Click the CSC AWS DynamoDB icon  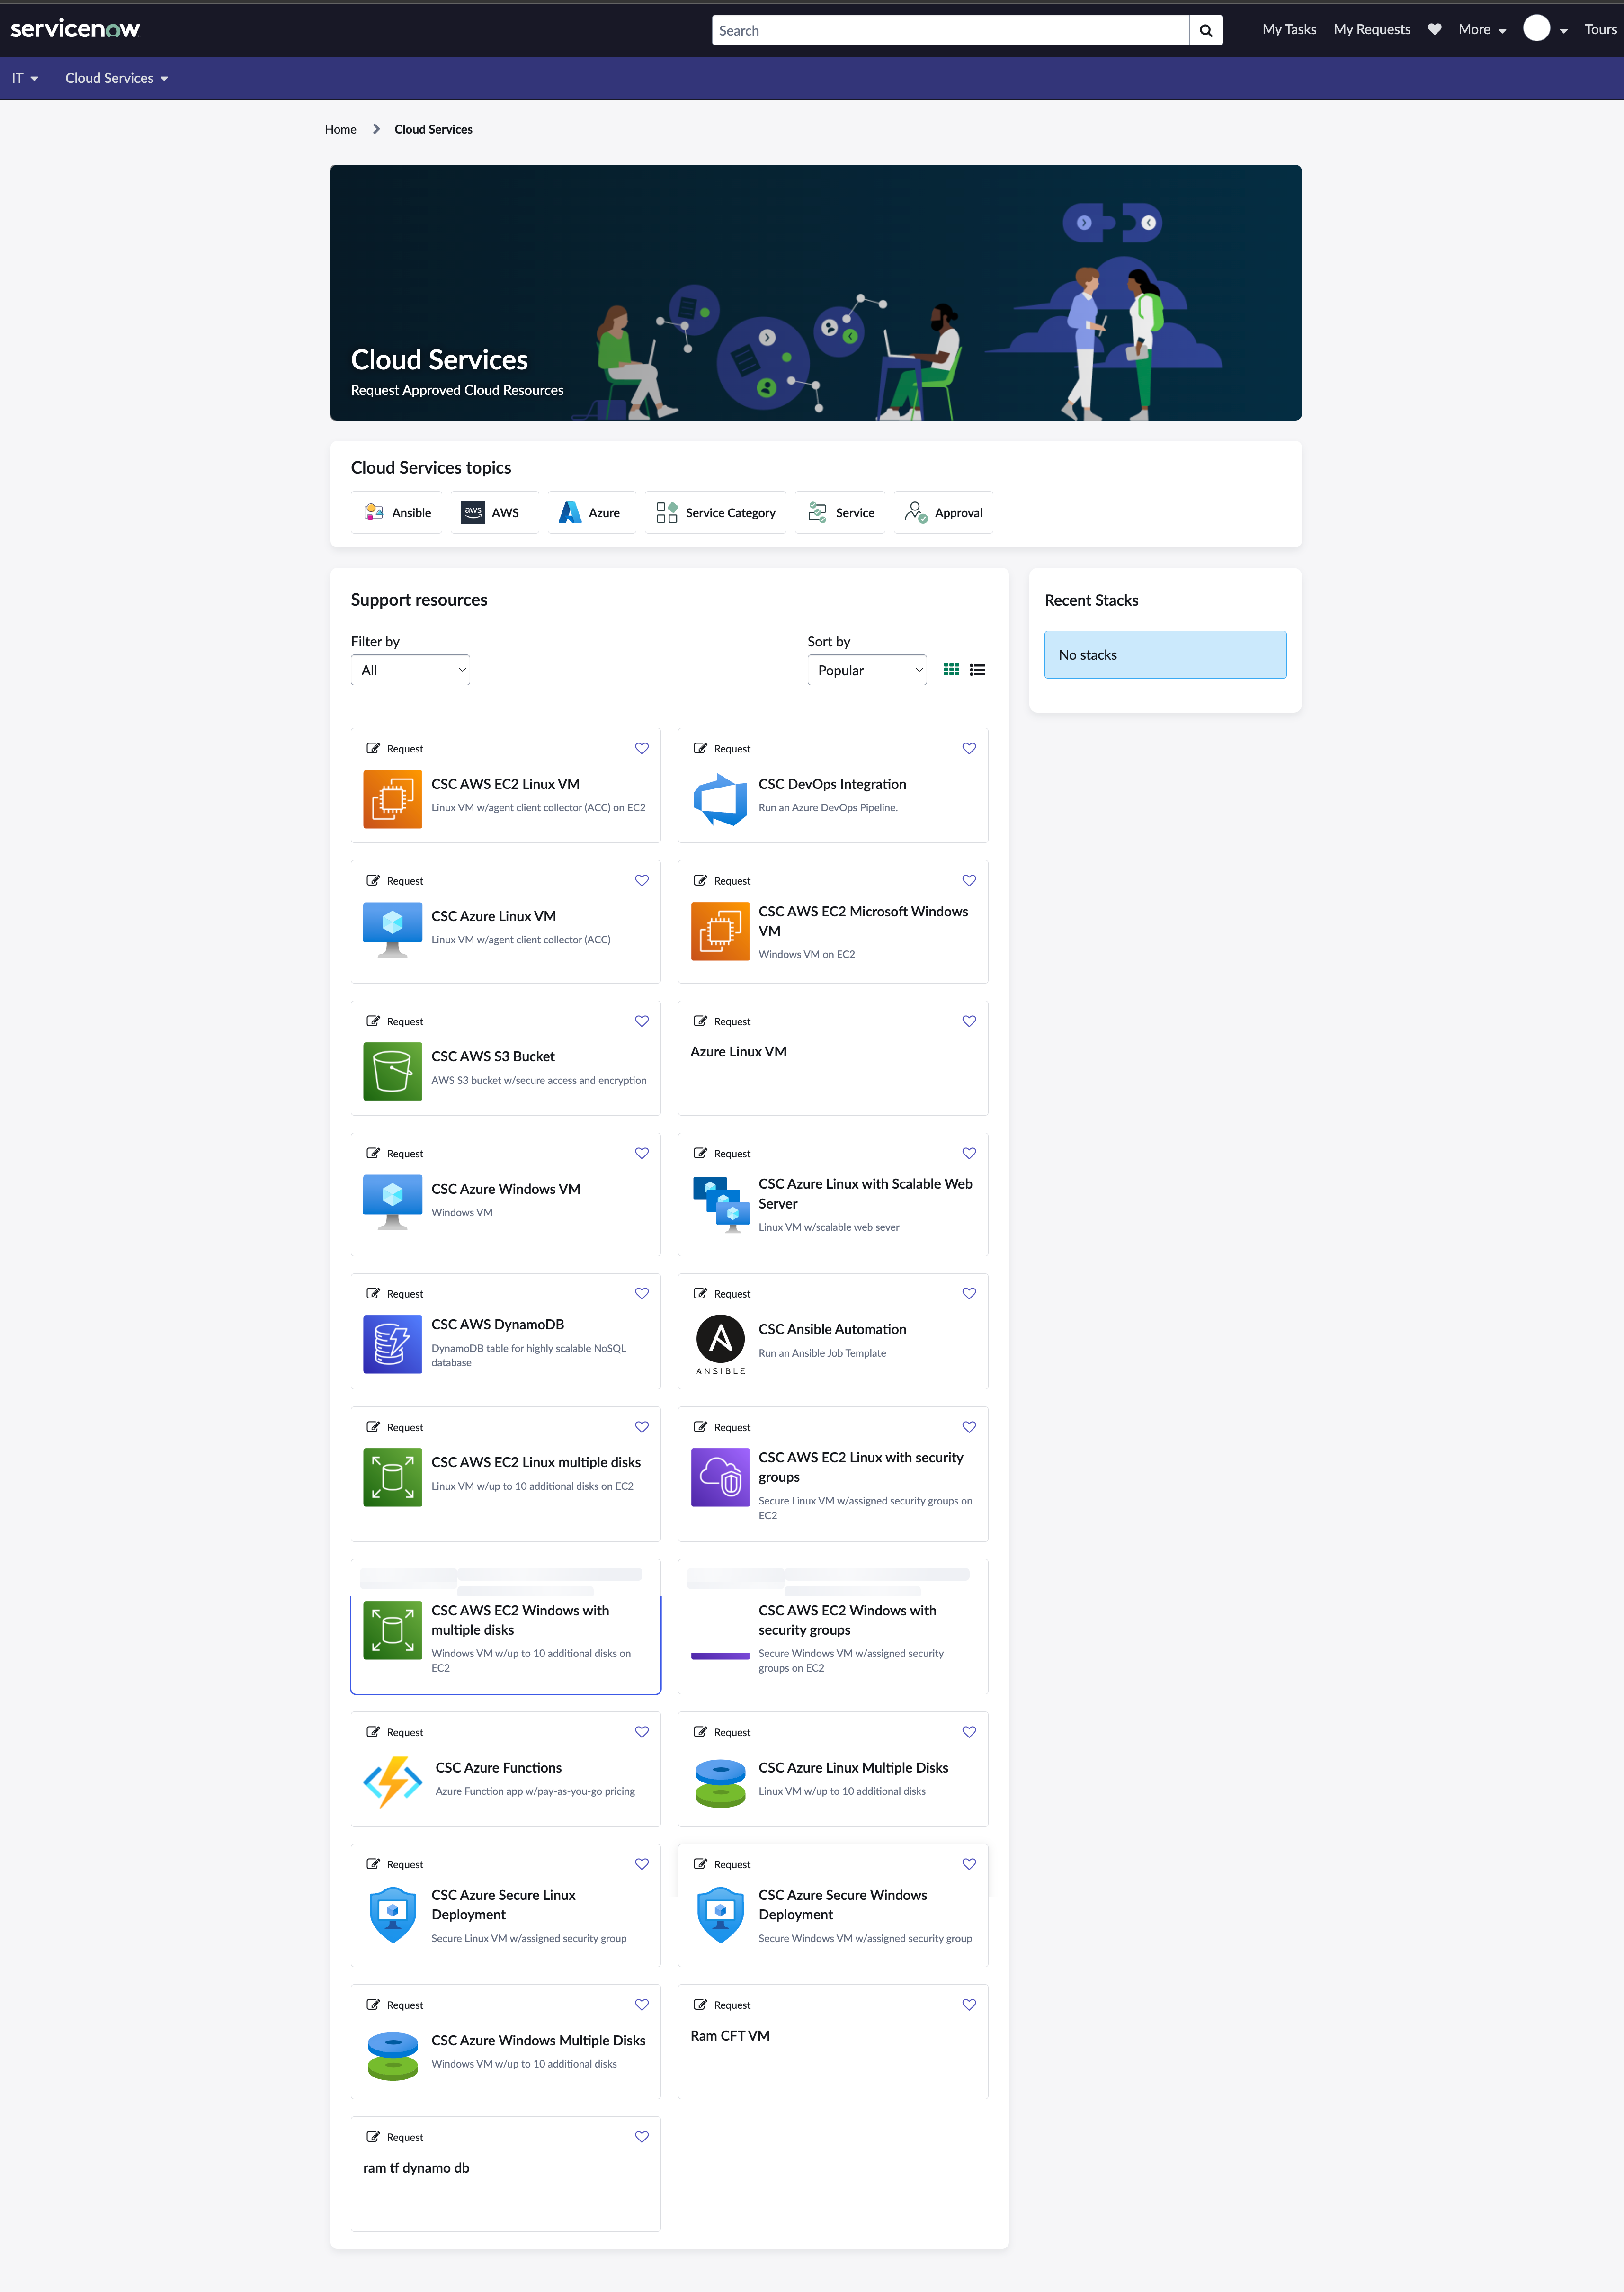(392, 1343)
